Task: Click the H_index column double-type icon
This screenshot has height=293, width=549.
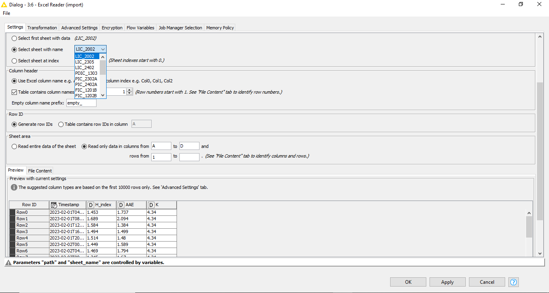Action: click(90, 205)
